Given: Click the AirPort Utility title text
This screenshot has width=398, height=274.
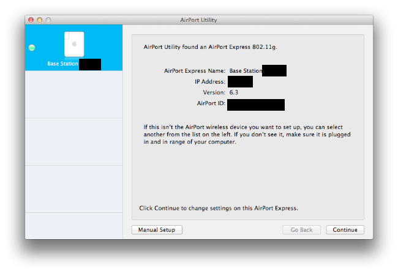Looking at the screenshot, I should point(198,20).
